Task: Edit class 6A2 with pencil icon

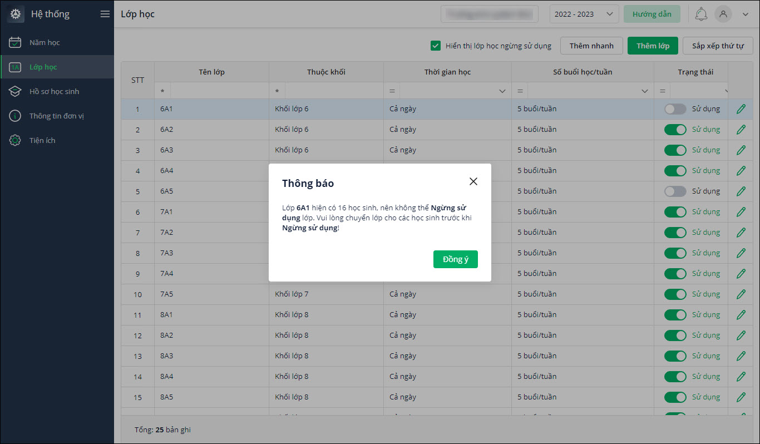Action: [741, 130]
